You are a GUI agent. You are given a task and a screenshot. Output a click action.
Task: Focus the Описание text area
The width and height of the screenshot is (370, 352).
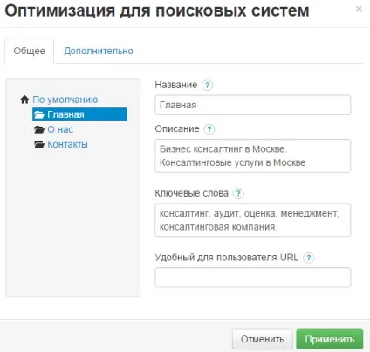253,155
